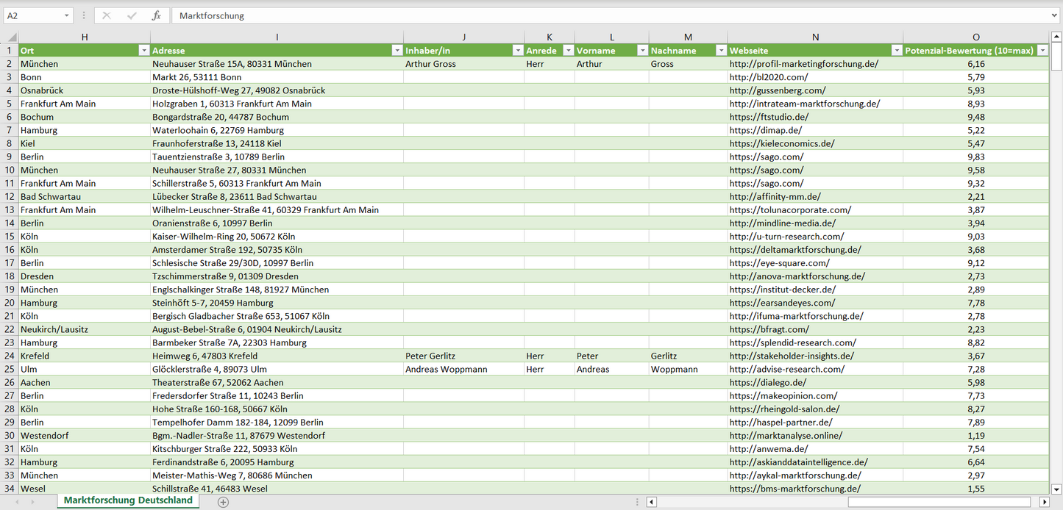This screenshot has width=1063, height=510.
Task: Click the Enter checkmark icon in formula bar
Action: 132,15
